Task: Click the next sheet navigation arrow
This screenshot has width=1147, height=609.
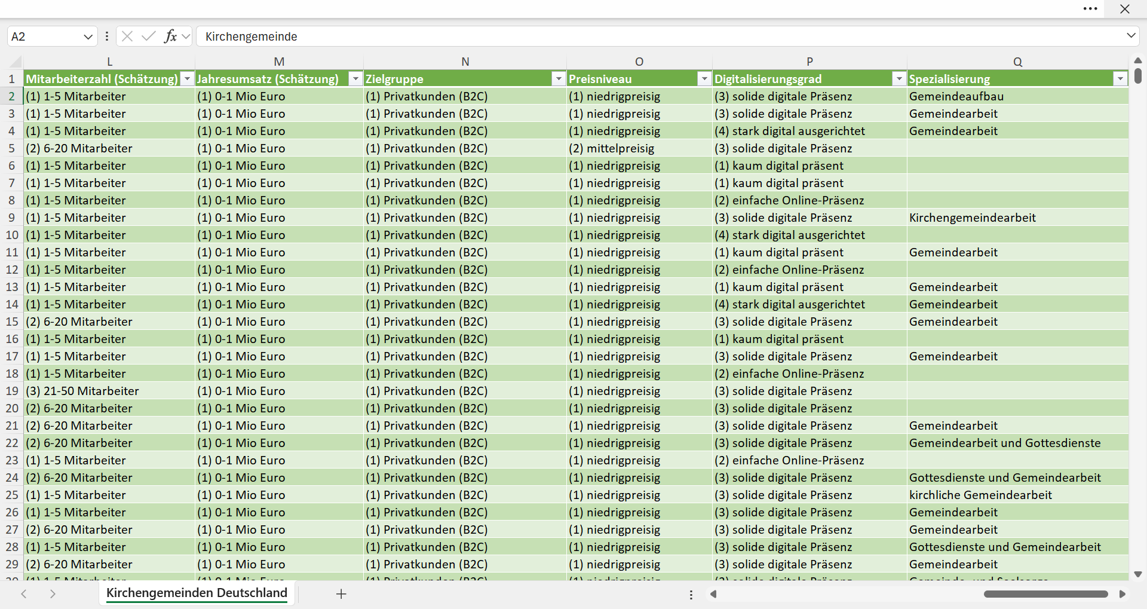Action: [53, 594]
